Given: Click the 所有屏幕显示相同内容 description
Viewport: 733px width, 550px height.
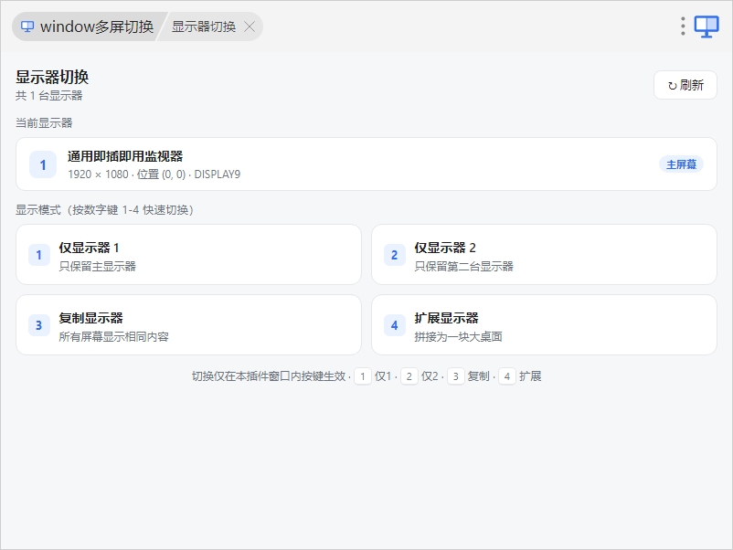Looking at the screenshot, I should (113, 336).
